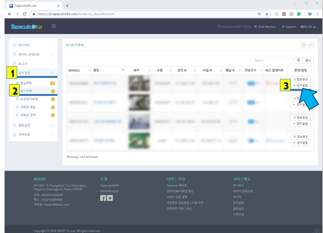Click 장치알림 button in the third row
This screenshot has height=233, width=323.
[300, 124]
